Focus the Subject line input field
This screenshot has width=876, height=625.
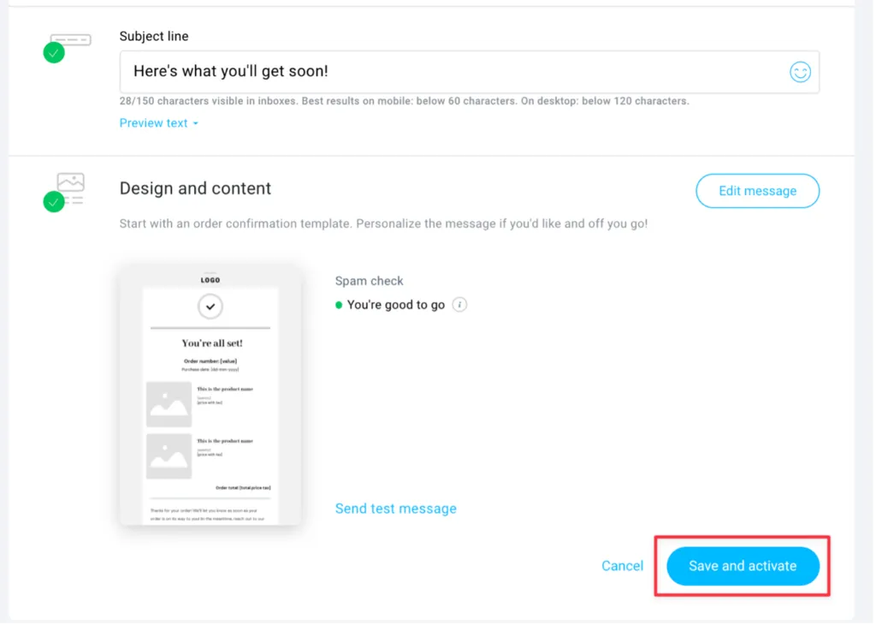(x=471, y=72)
